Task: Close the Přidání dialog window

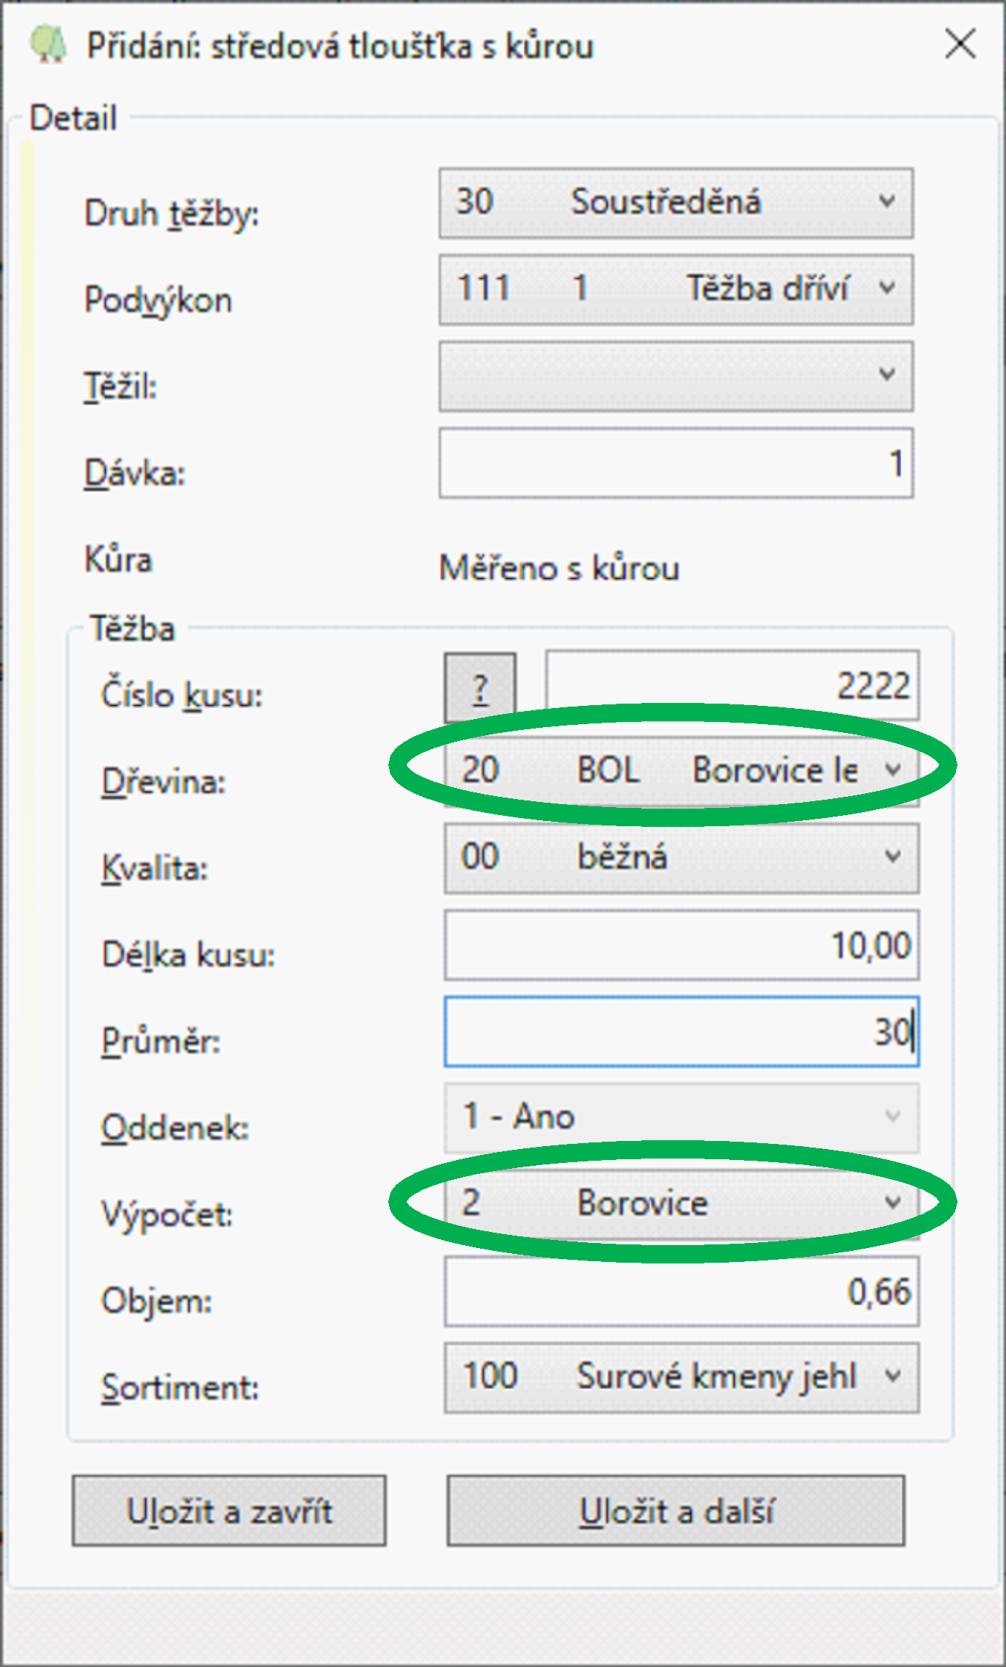Action: (x=960, y=44)
